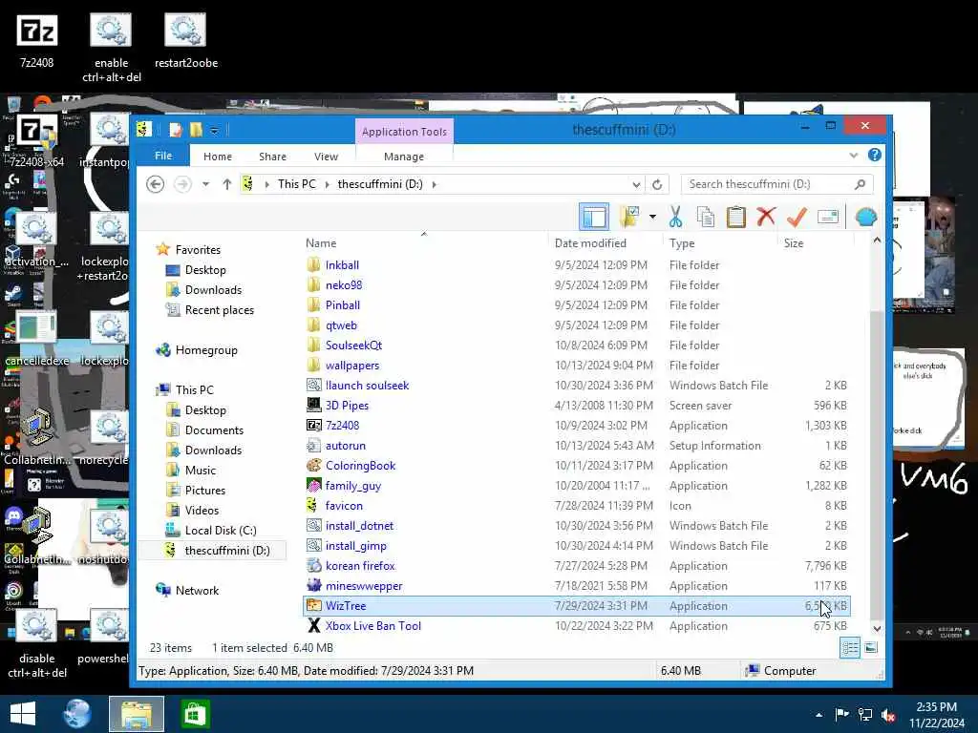Go up one level with Up arrow

[227, 184]
